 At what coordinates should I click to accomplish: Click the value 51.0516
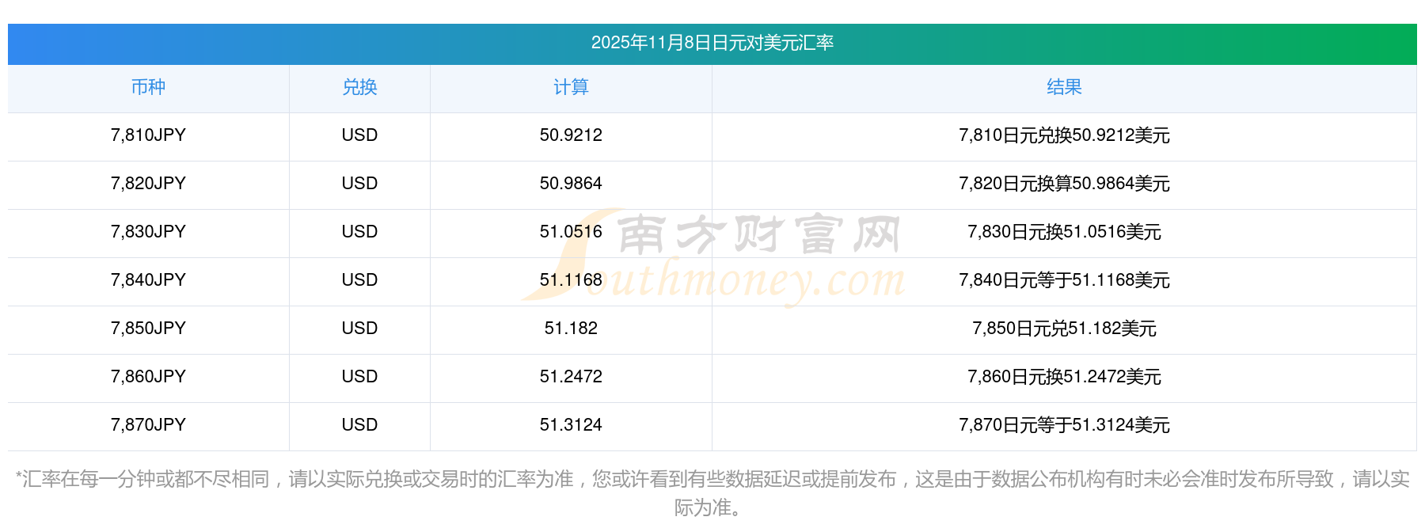pos(571,232)
